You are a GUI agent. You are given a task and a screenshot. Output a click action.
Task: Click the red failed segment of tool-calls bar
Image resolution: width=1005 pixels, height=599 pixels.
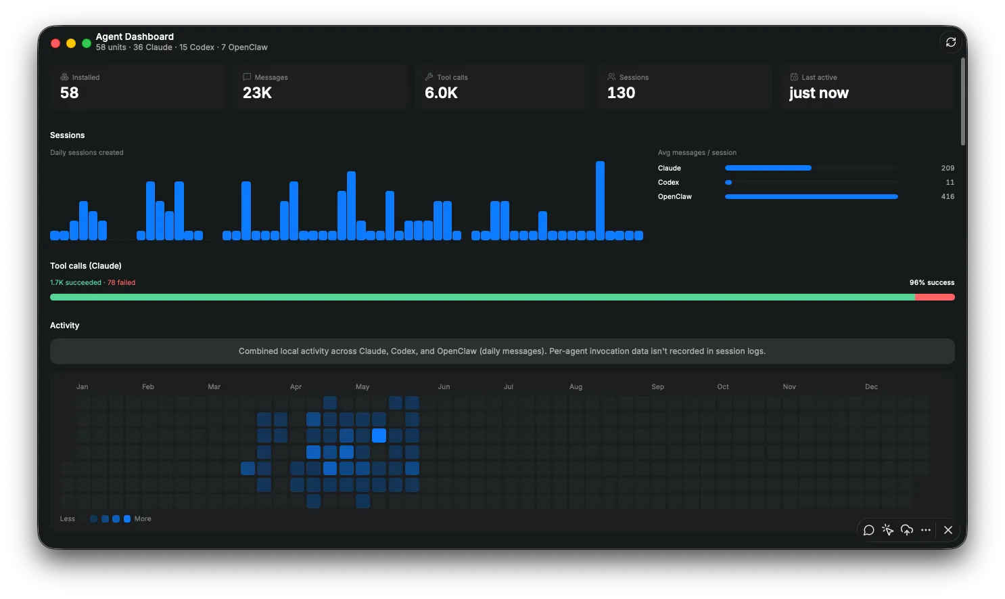pos(935,297)
